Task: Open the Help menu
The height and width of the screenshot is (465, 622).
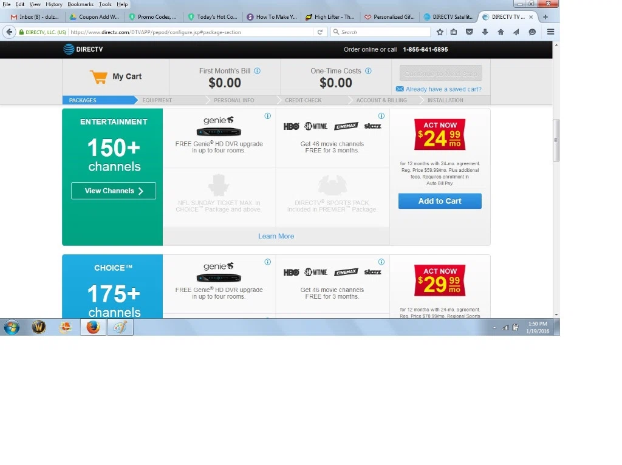Action: [122, 4]
